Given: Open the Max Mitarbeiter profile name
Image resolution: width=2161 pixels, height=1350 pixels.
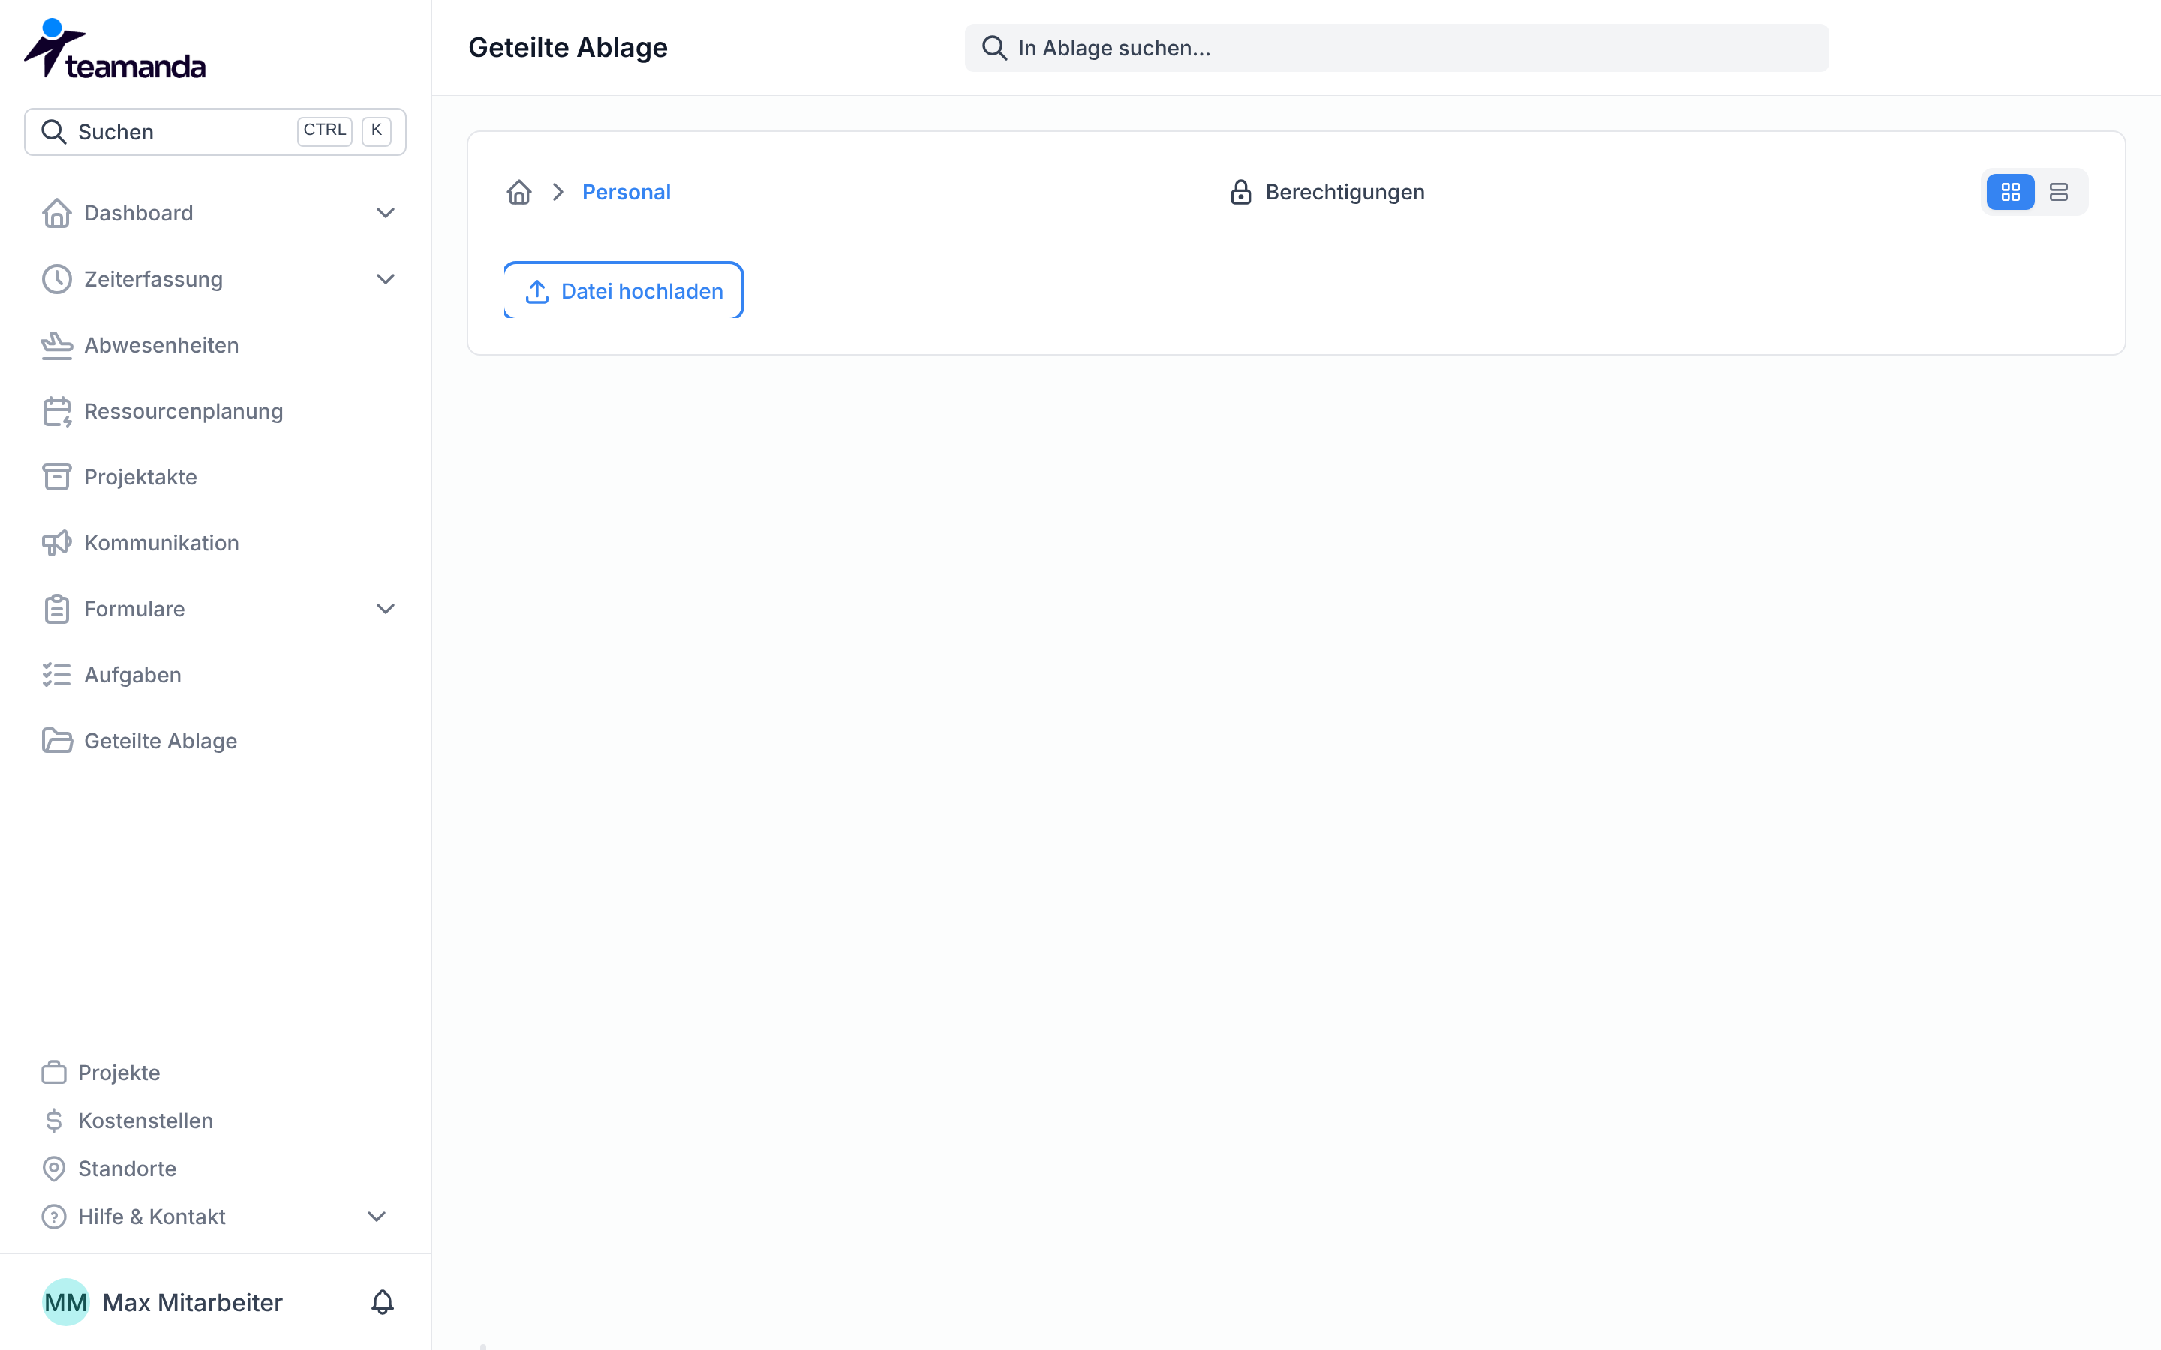Looking at the screenshot, I should pos(193,1303).
